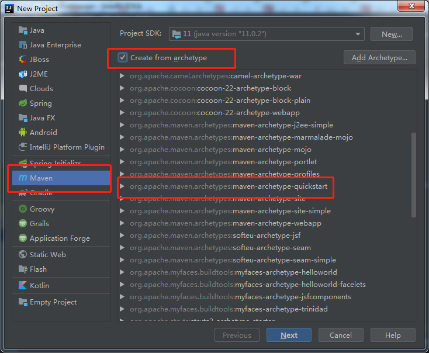This screenshot has height=353, width=429.
Task: Click the Groovy G icon
Action: [x=23, y=209]
